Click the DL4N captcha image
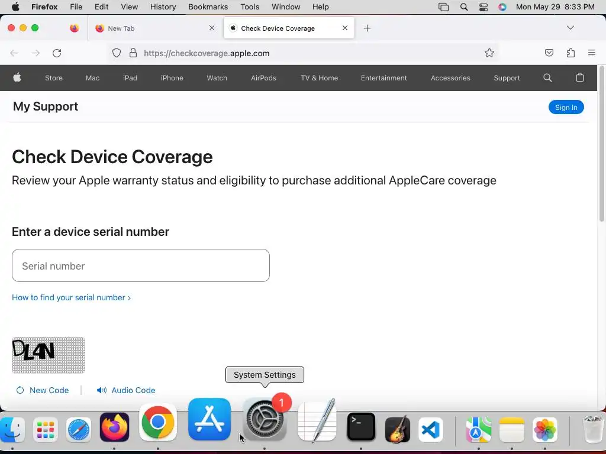This screenshot has width=606, height=454. [49, 355]
